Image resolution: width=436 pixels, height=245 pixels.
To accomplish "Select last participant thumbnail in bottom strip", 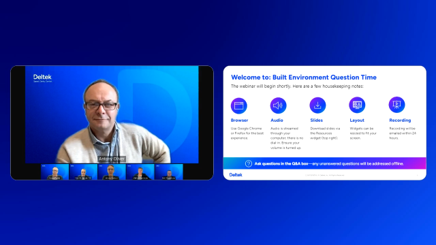I will coord(169,171).
